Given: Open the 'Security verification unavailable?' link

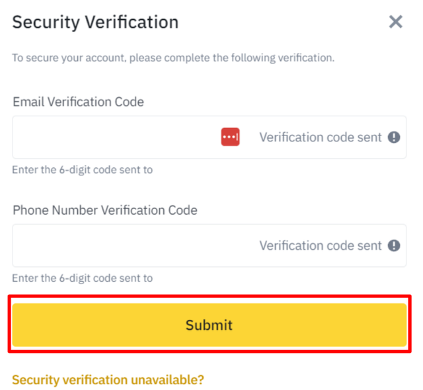Looking at the screenshot, I should point(108,379).
